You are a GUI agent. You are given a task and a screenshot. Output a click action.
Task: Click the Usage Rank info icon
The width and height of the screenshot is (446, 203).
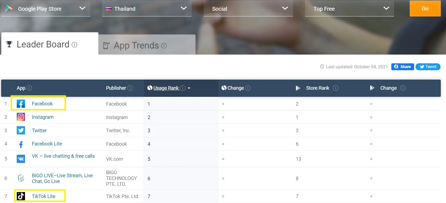(183, 88)
